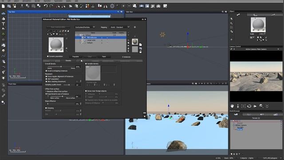
Task: Click the new material page icon in editor
Action: point(141,44)
